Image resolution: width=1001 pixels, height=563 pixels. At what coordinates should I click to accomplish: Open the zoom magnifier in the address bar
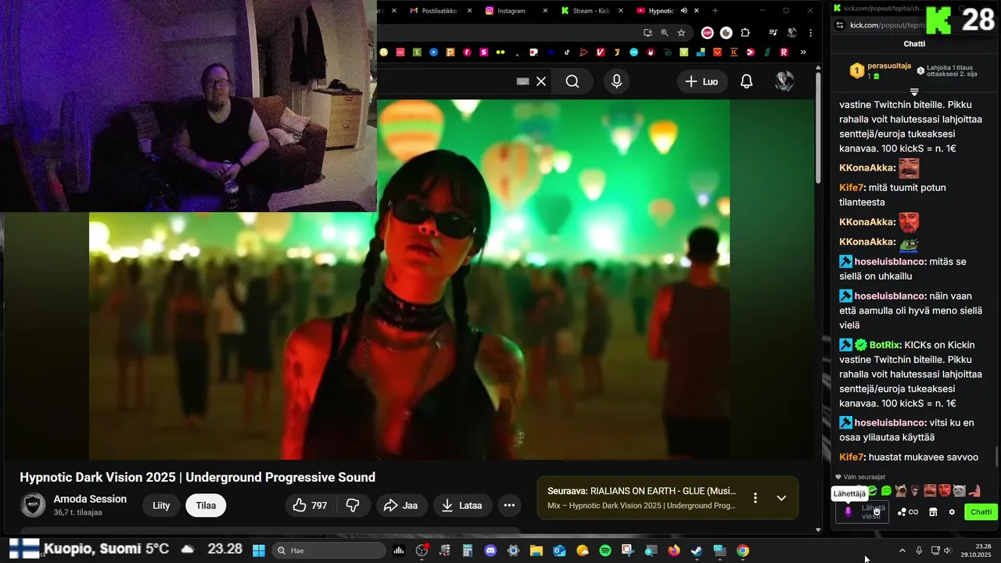664,33
